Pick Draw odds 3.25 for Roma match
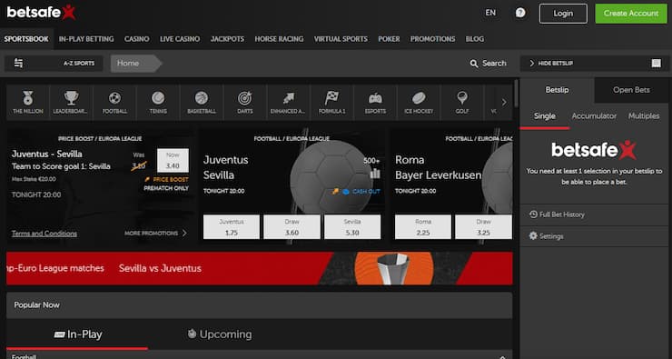The height and width of the screenshot is (359, 672). point(483,227)
